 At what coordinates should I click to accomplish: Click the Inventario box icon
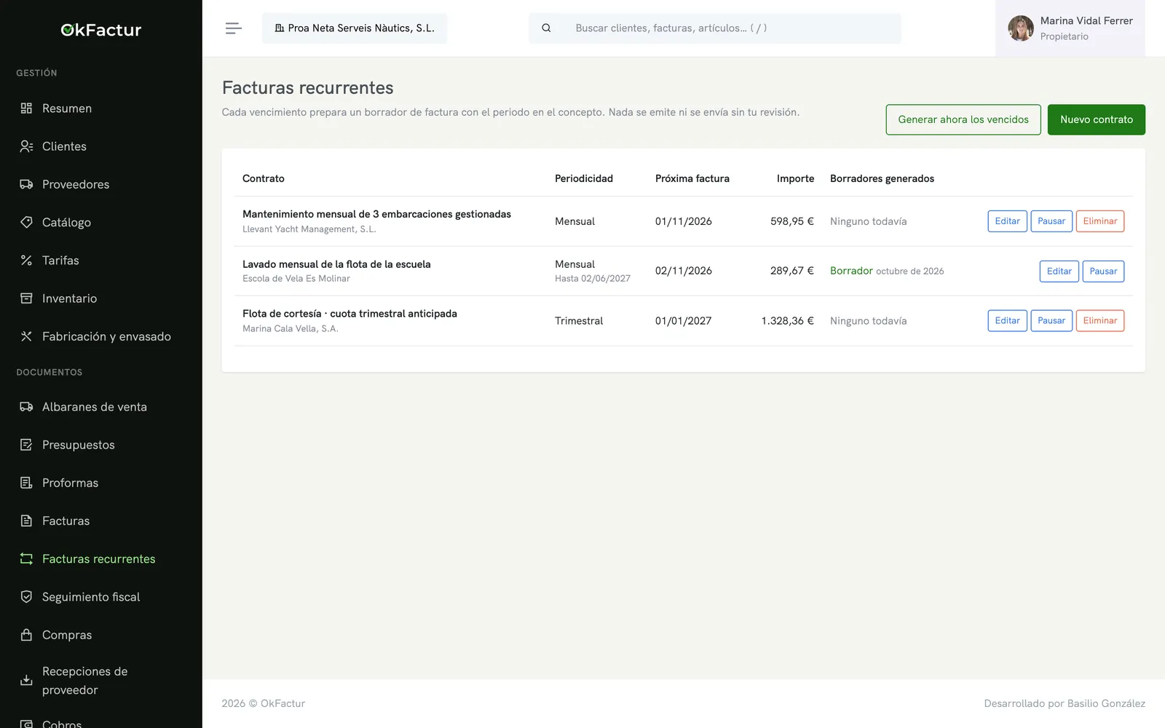click(x=26, y=298)
